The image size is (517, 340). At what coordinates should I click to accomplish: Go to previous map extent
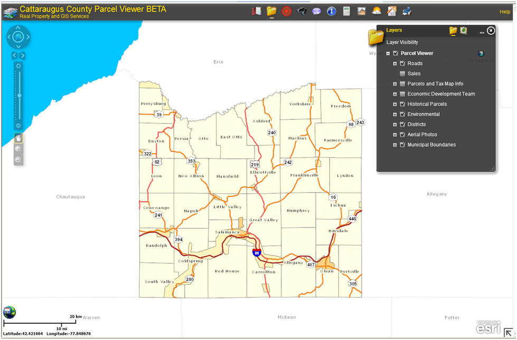point(14,55)
